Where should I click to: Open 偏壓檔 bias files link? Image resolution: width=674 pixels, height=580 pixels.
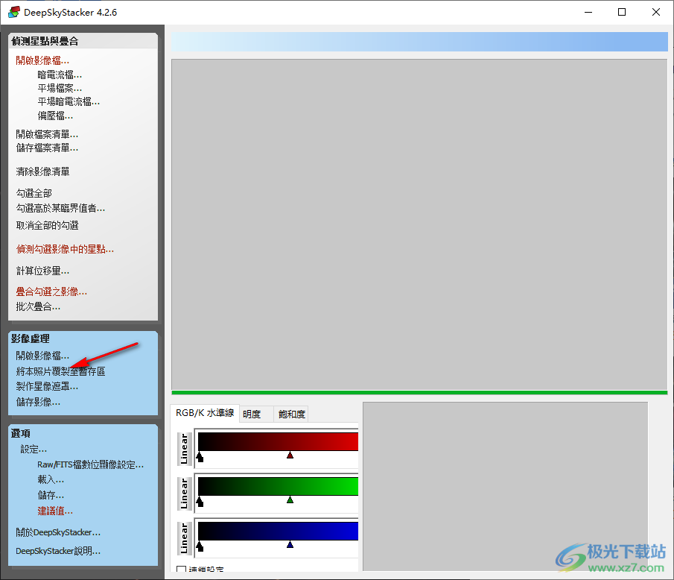point(55,116)
